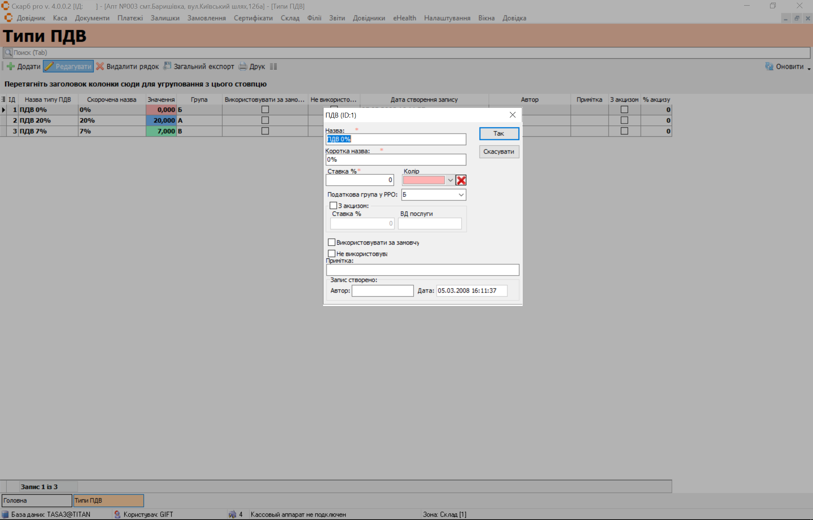Click the green plus Add (Додати) icon
The height and width of the screenshot is (520, 813).
[11, 66]
